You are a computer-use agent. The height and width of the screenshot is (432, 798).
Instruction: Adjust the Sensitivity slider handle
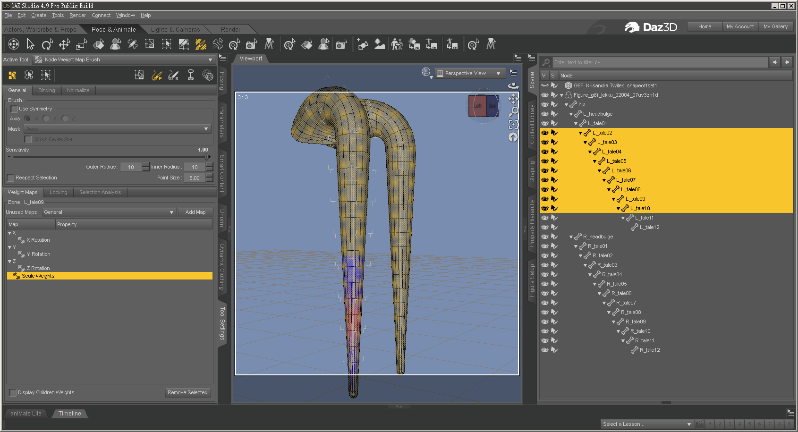click(206, 157)
